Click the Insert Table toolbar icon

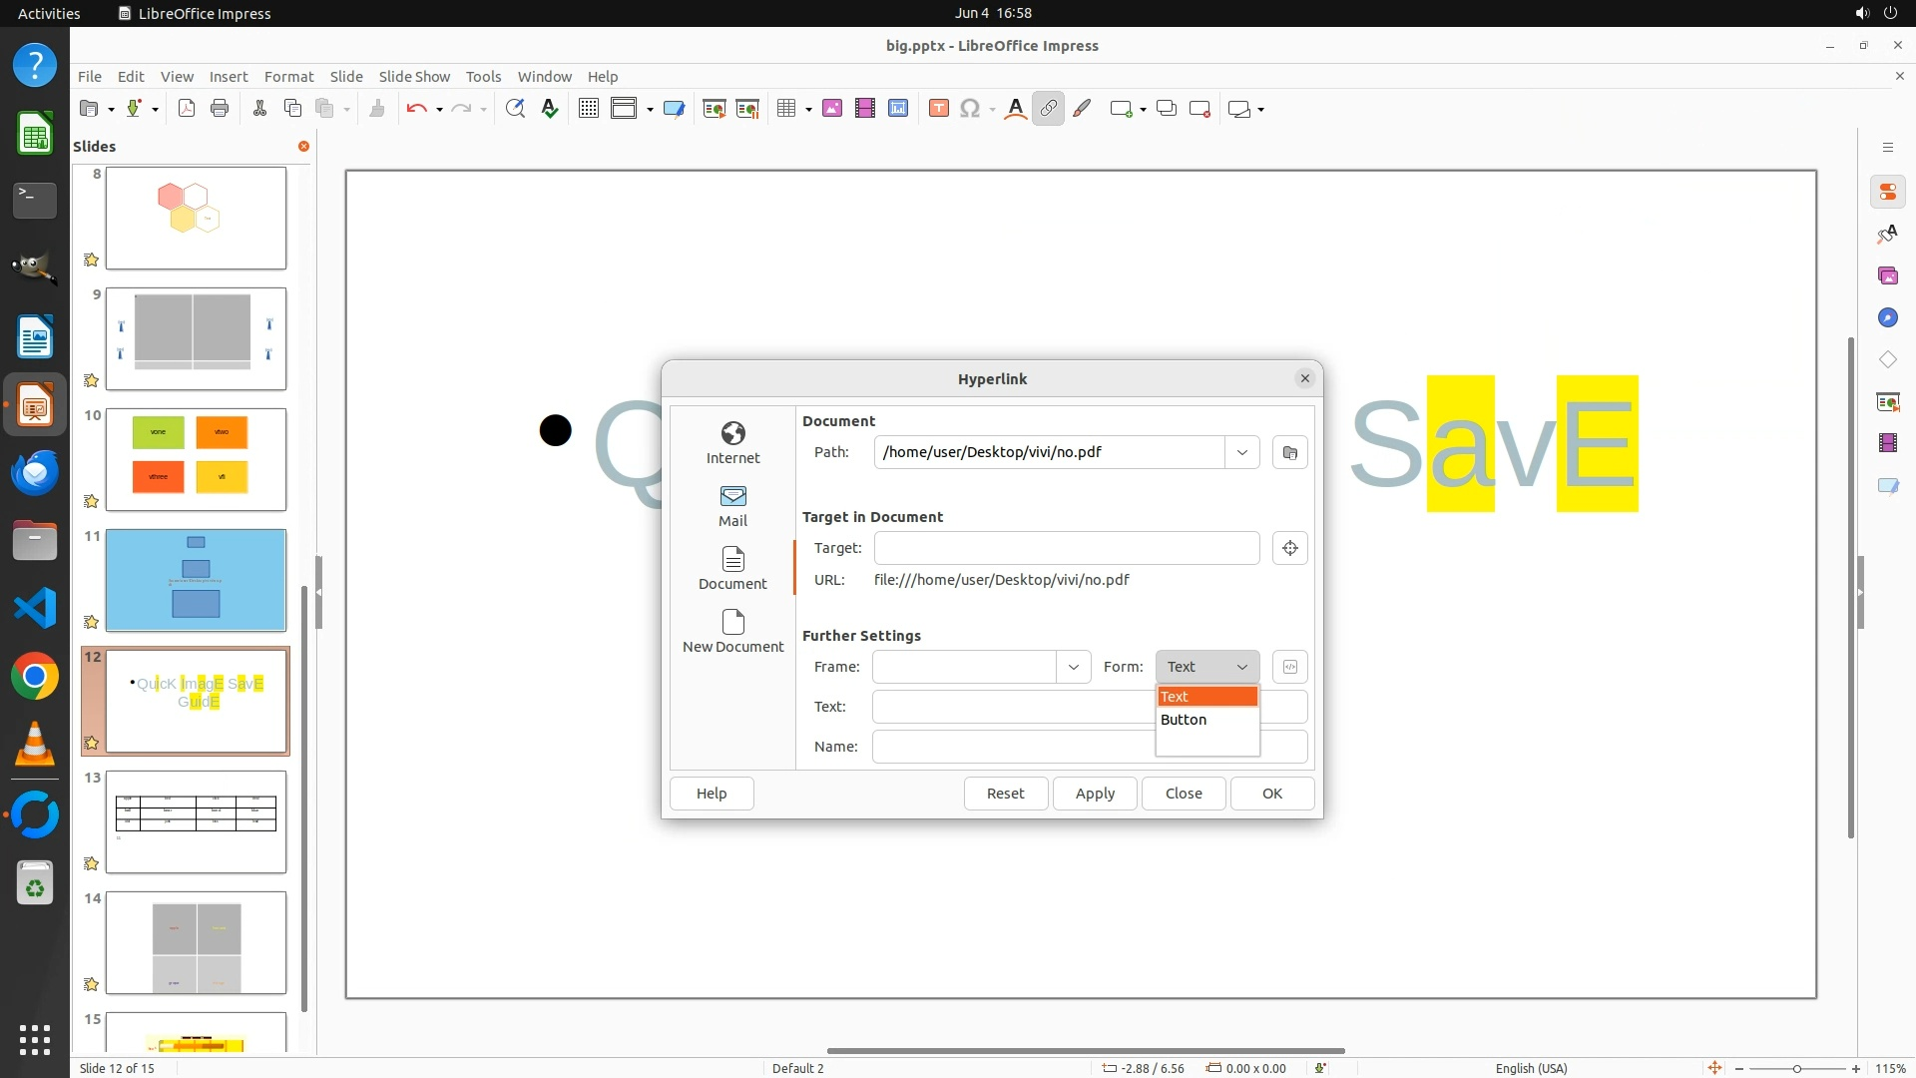pyautogui.click(x=786, y=109)
